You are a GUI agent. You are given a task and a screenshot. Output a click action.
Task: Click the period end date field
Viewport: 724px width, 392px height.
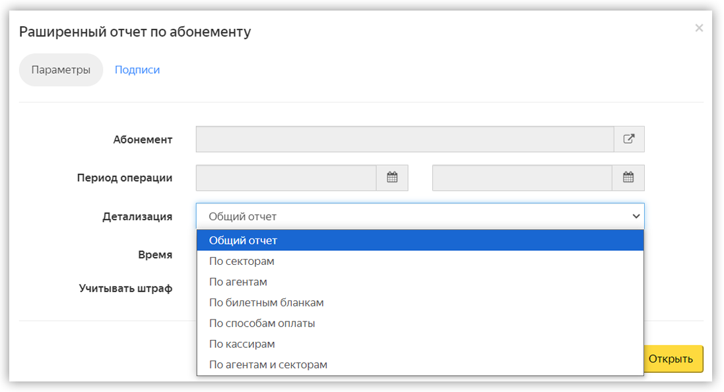pos(522,178)
